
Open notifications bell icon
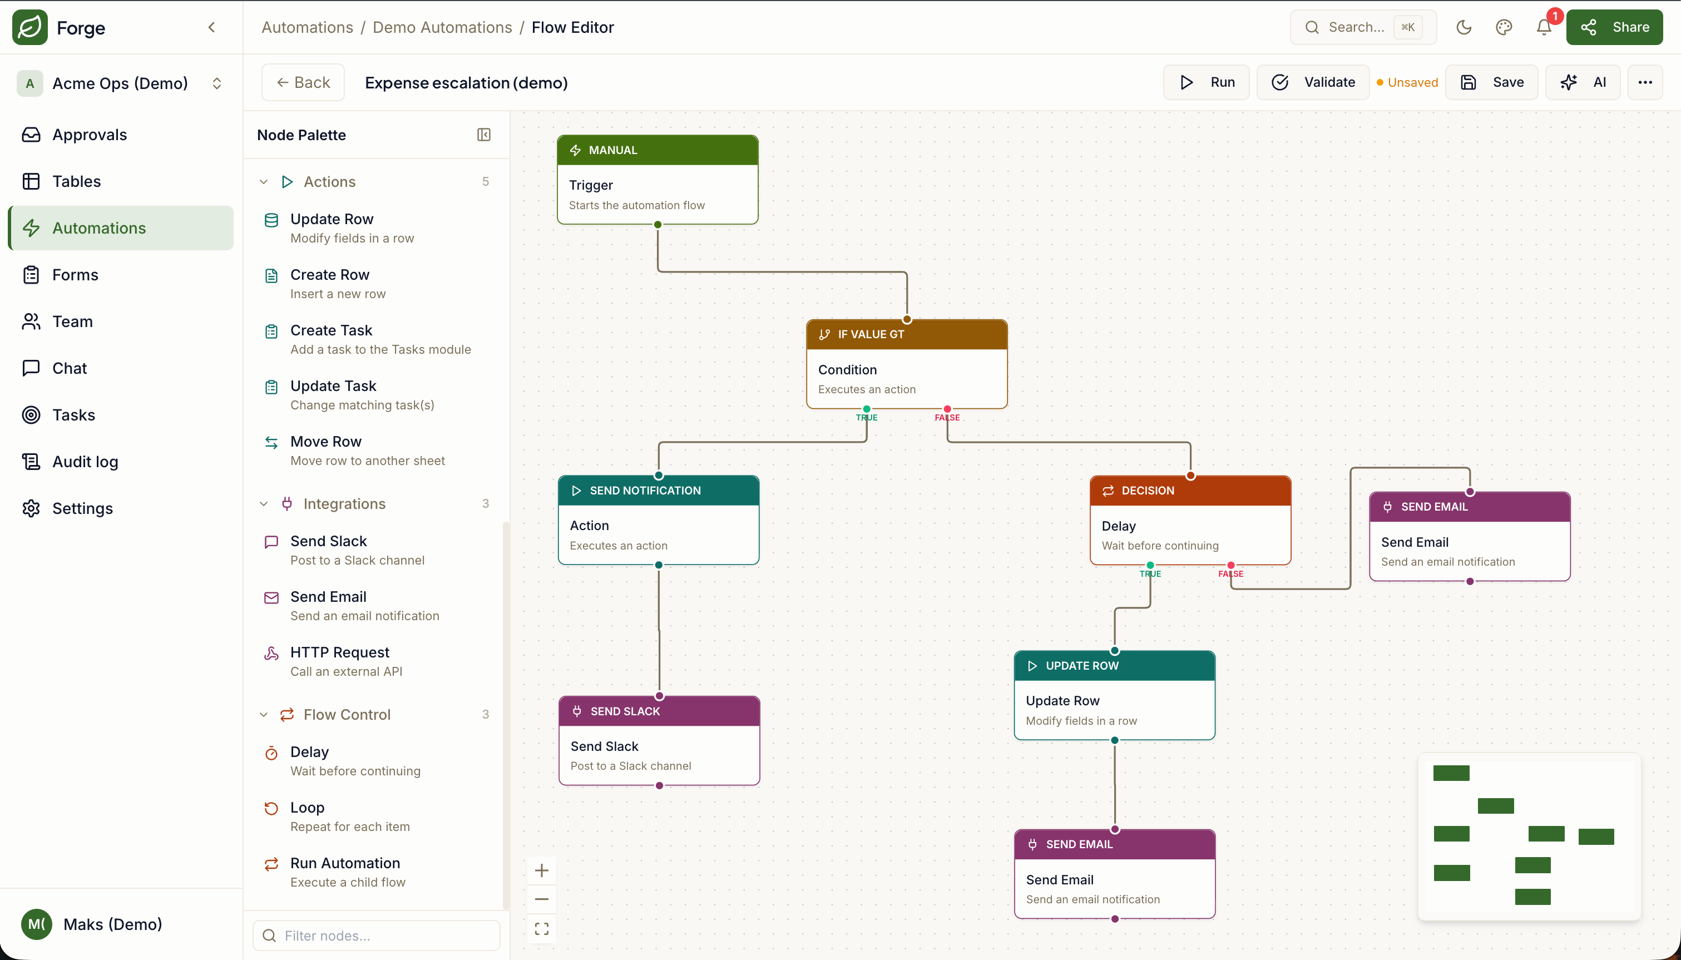click(1544, 27)
